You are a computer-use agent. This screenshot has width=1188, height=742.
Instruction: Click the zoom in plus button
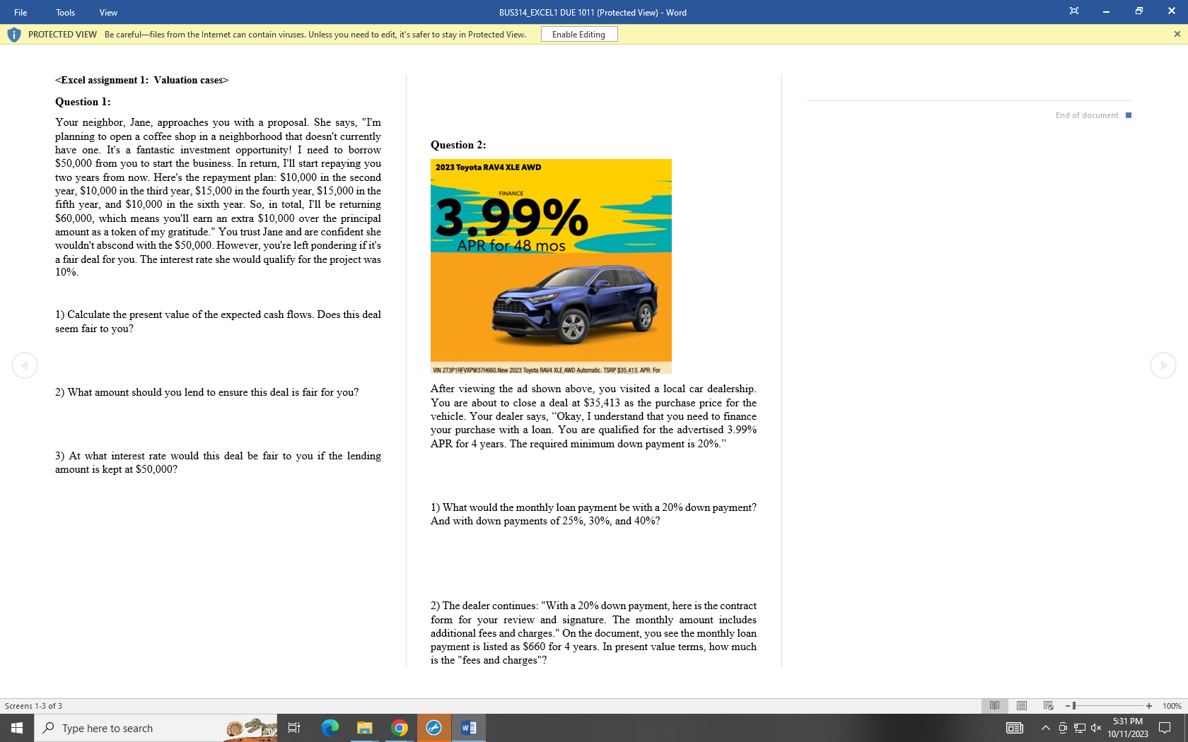(1149, 706)
